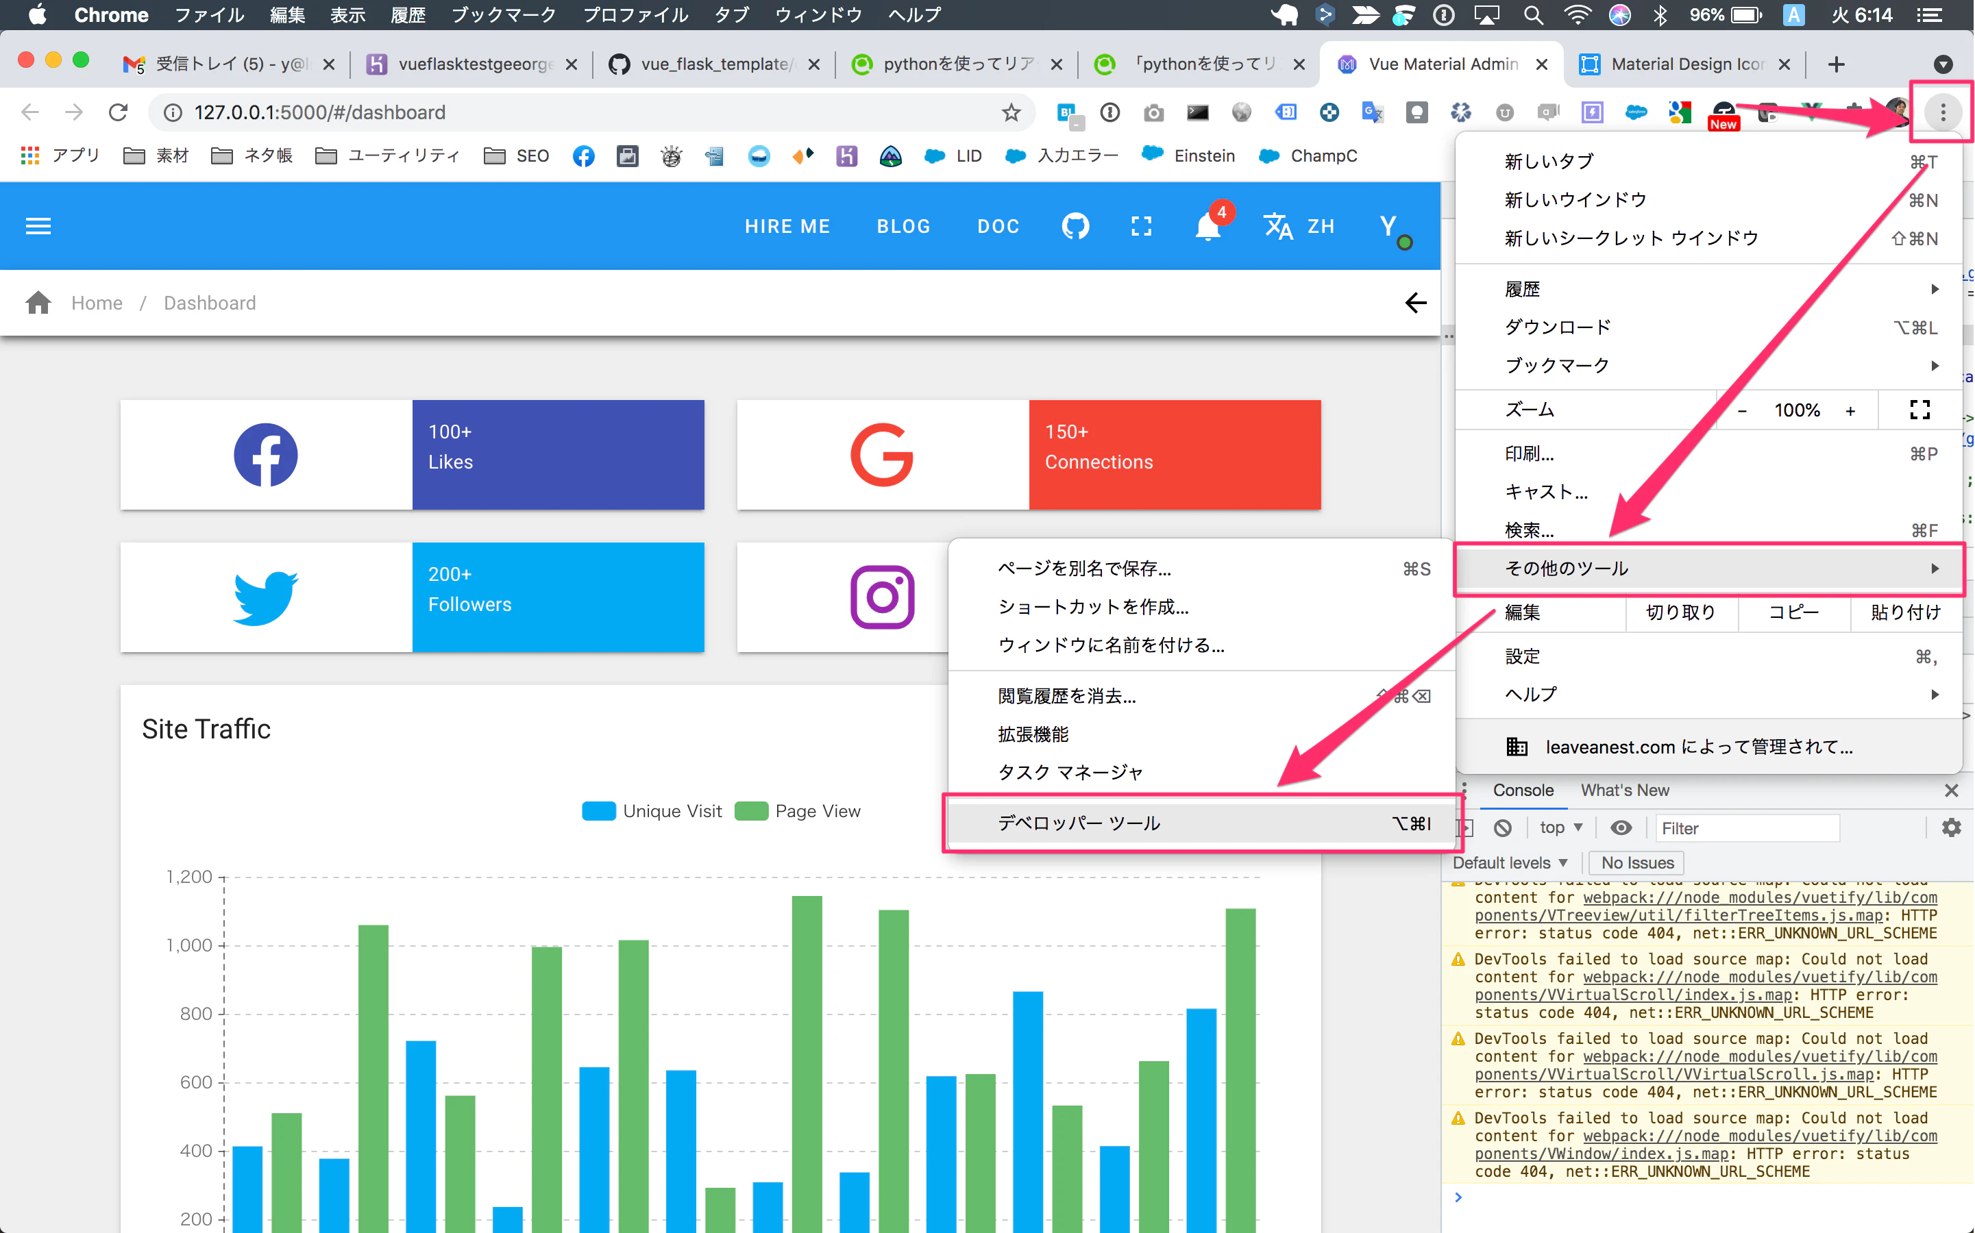Image resolution: width=1975 pixels, height=1233 pixels.
Task: Click zoom minus button in Chrome menu
Action: (x=1742, y=410)
